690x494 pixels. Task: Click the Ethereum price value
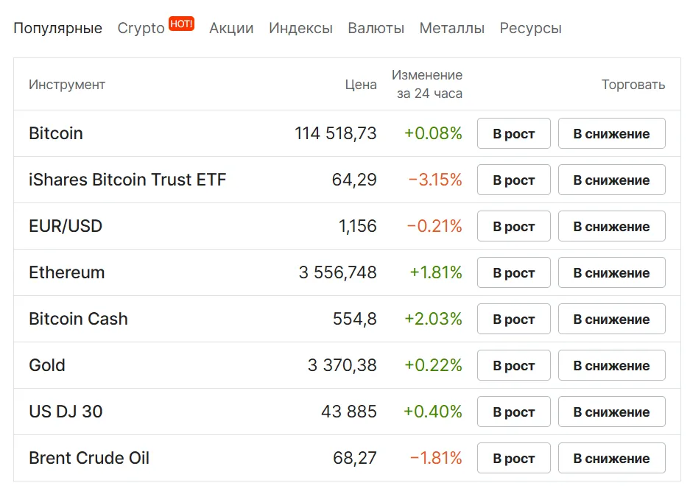(x=337, y=272)
